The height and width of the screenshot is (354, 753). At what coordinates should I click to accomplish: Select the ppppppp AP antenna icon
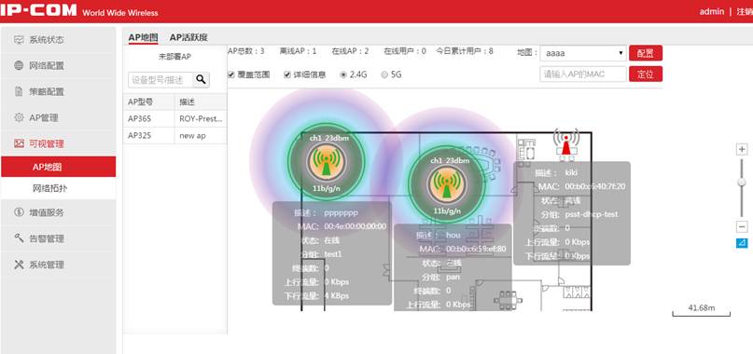[x=326, y=161]
